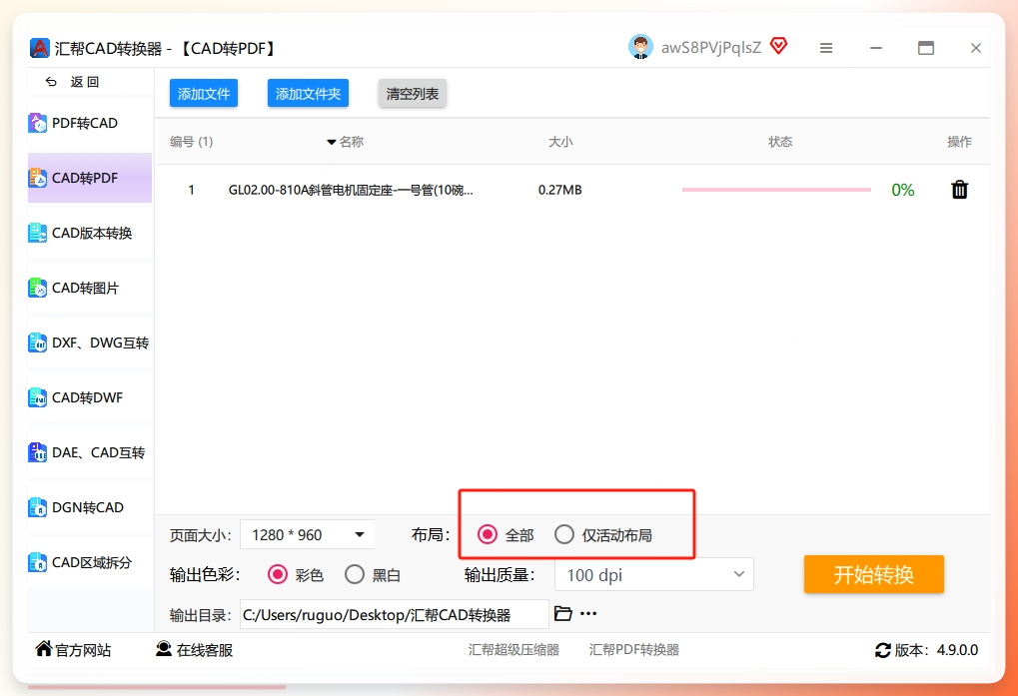The width and height of the screenshot is (1018, 696).
Task: Delete file row 1 with trash icon
Action: tap(960, 190)
